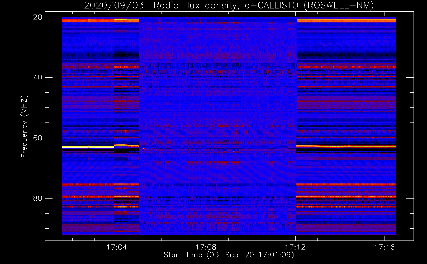Screen dimensions: 427x264
Task: Click the 'Start Time (03-Sep-20 17:01:09)' axis label
Action: 229,255
